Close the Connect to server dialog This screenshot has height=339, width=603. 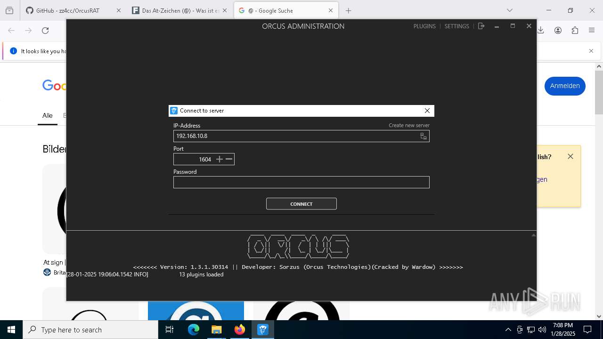[x=427, y=111]
